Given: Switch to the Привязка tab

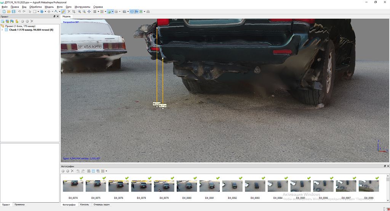Looking at the screenshot, I should point(19,205).
